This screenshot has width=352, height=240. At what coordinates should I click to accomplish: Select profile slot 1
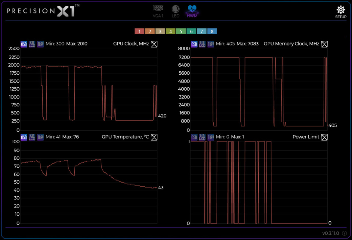tap(139, 31)
